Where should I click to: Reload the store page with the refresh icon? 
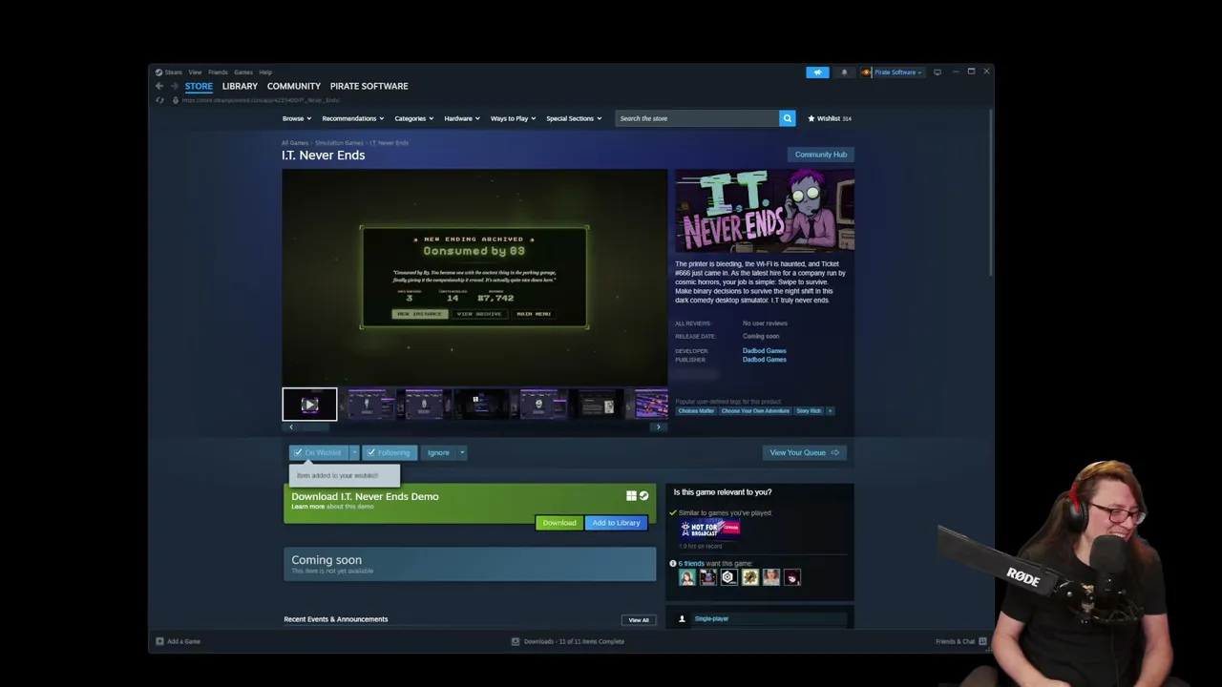click(159, 100)
